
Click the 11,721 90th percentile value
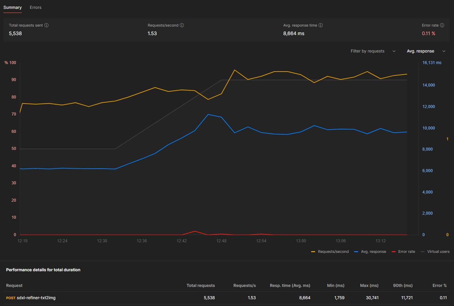(x=407, y=298)
